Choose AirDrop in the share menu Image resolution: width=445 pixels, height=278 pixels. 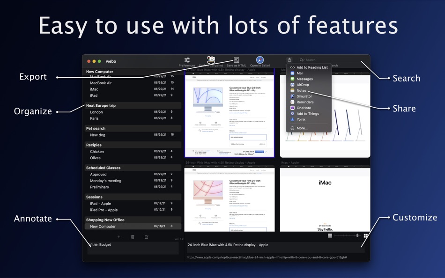tap(303, 85)
